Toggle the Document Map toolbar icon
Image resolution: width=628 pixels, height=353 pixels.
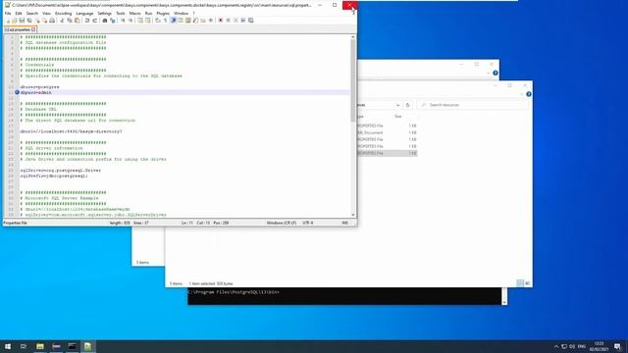(x=187, y=20)
